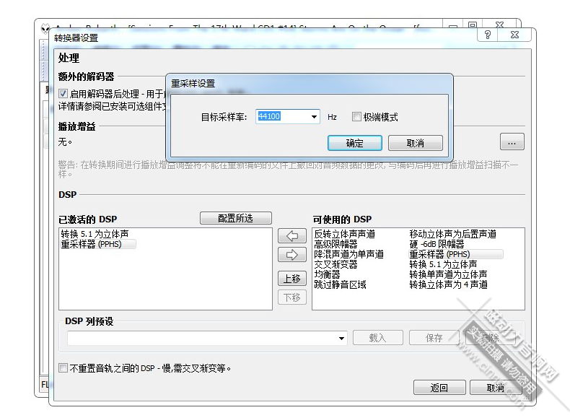Click the left arrow to add DSP
The image size is (570, 418).
[291, 236]
